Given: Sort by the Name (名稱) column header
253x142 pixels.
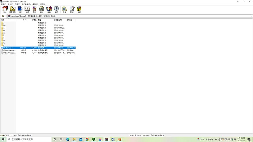Looking at the screenshot, I should [x=8, y=20].
